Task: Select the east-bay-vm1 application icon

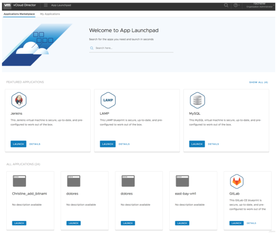Action: (182, 181)
